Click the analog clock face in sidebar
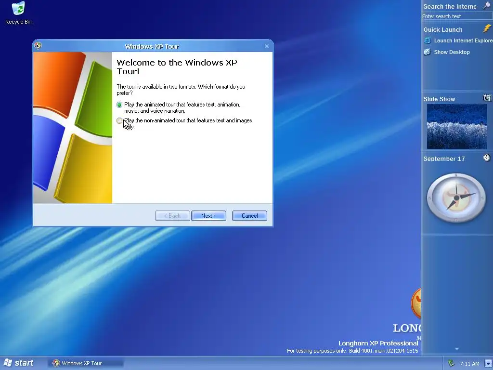The height and width of the screenshot is (370, 493). (x=456, y=198)
